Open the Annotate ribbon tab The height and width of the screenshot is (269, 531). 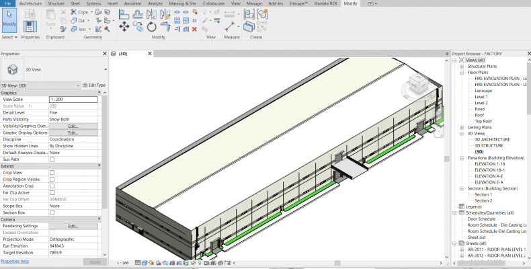131,3
